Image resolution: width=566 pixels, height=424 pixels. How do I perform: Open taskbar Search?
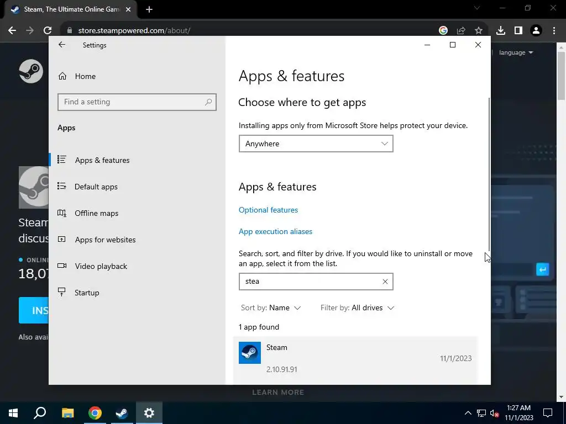[x=40, y=413]
